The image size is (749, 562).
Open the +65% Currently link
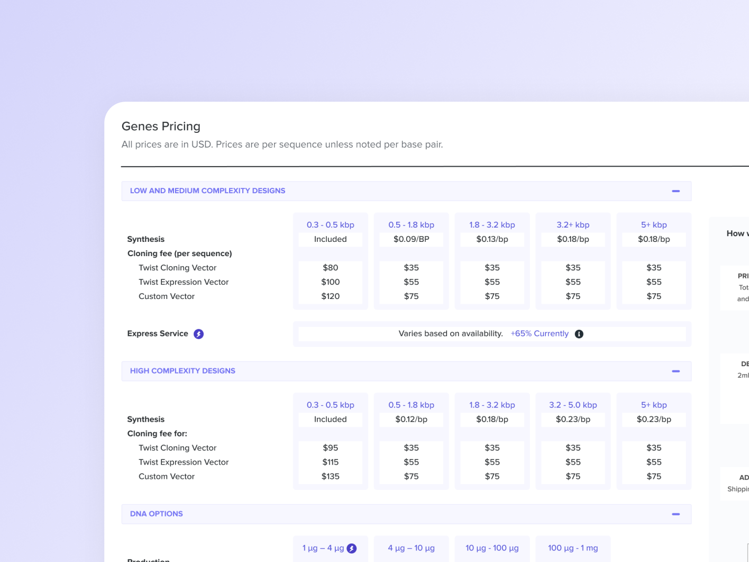(x=540, y=333)
